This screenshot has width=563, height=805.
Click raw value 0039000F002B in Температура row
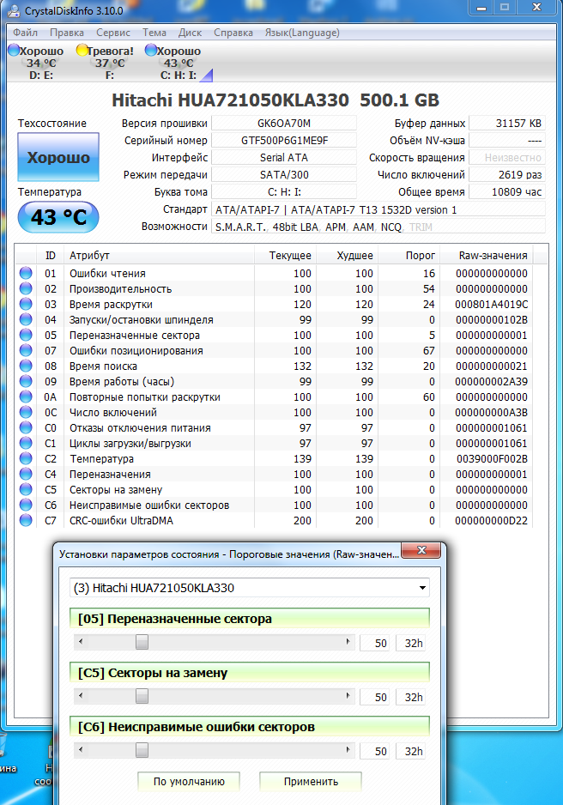click(x=492, y=459)
